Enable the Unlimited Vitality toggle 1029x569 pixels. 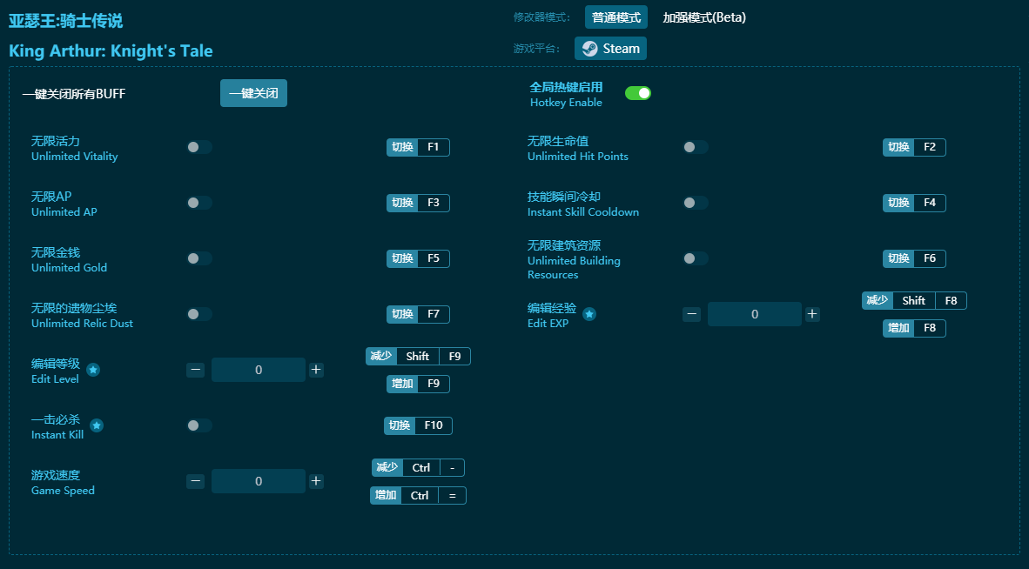(199, 147)
